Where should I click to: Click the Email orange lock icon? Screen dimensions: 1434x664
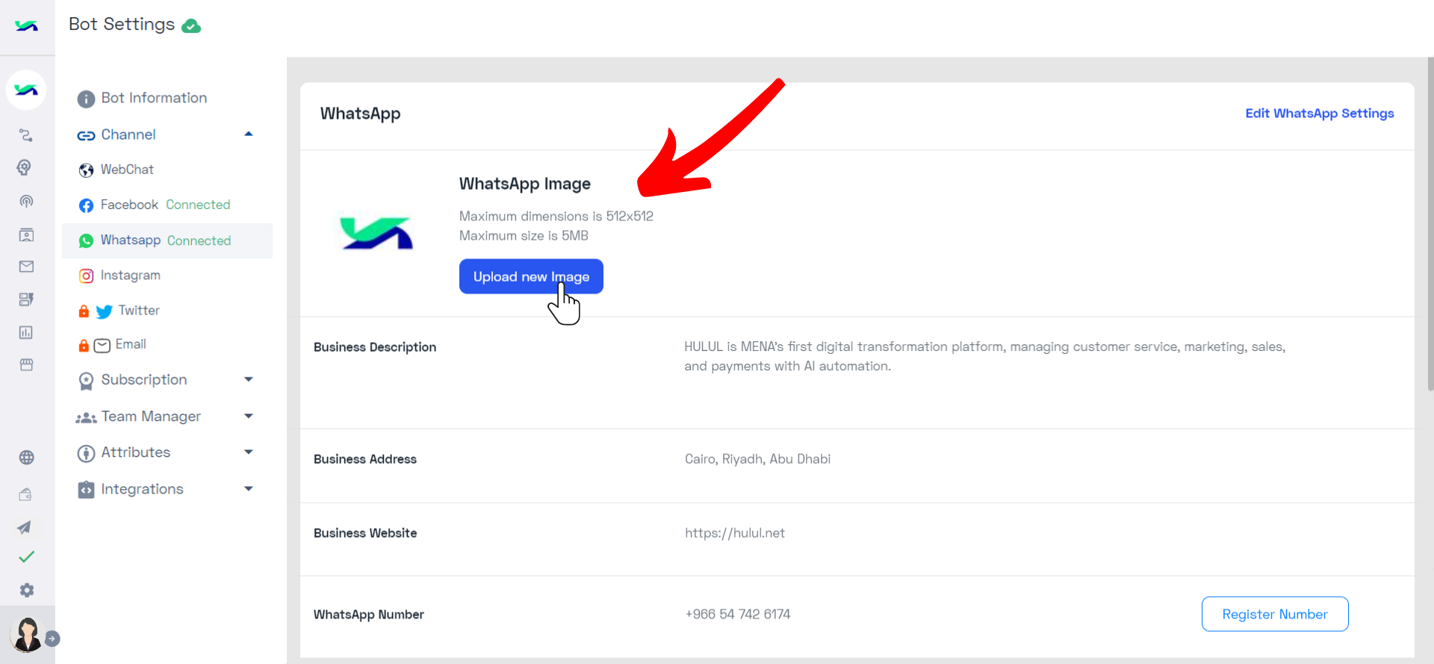[84, 345]
